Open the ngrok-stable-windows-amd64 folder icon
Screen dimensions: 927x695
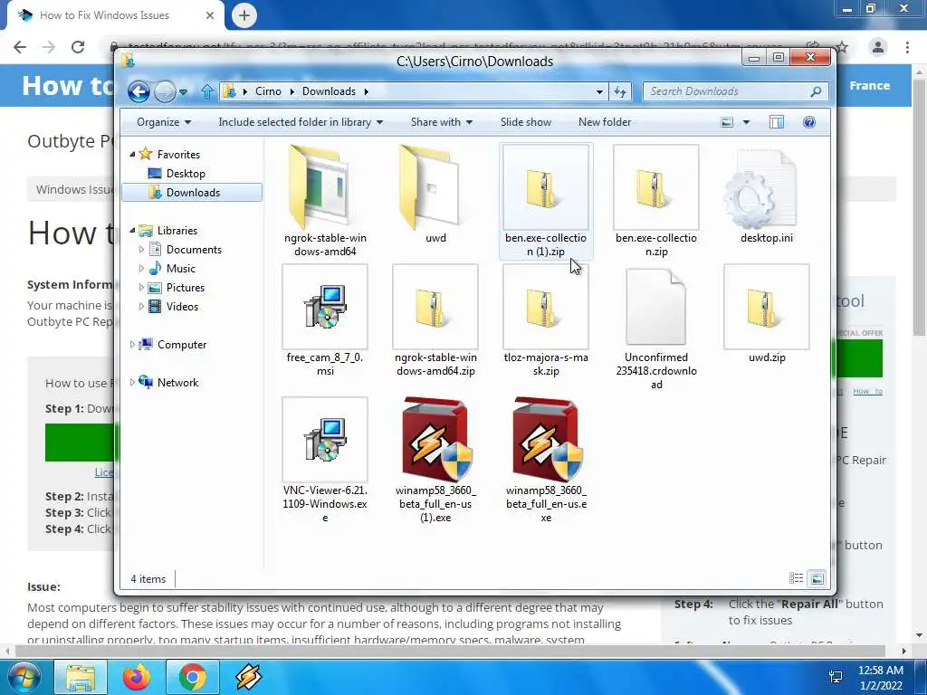[320, 187]
